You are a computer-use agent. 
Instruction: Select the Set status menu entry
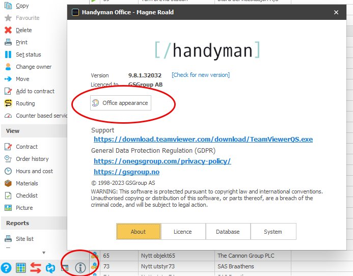click(29, 54)
